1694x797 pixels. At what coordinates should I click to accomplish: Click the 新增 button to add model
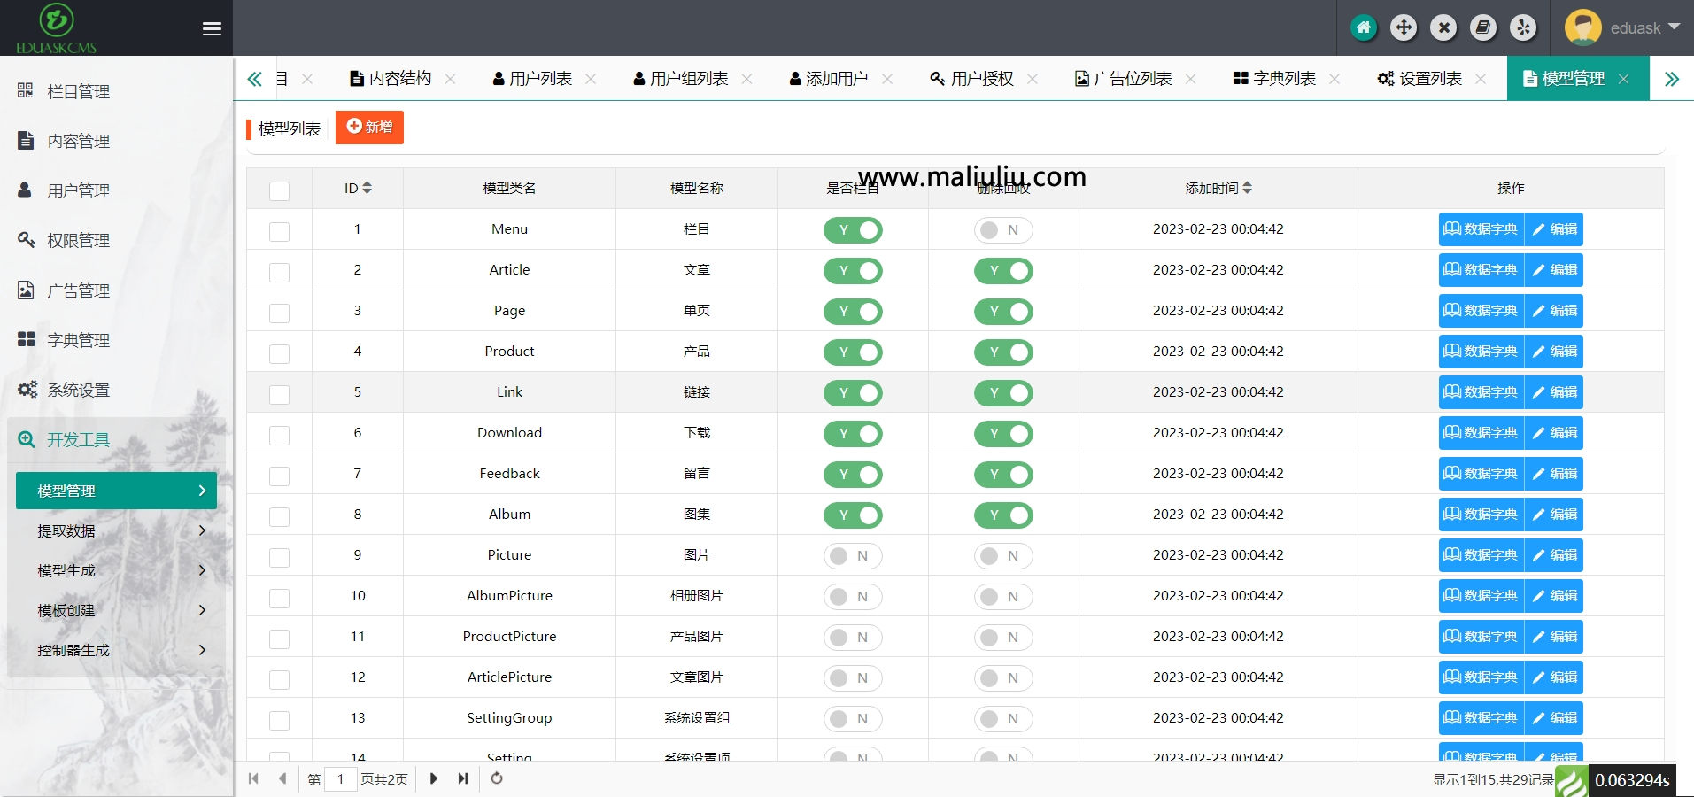(369, 127)
